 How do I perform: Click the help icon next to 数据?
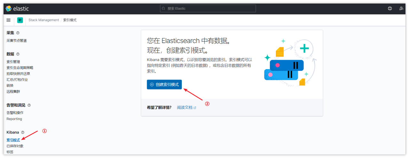18,54
